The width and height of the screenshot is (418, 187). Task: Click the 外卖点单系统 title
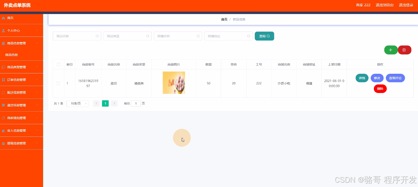point(17,5)
